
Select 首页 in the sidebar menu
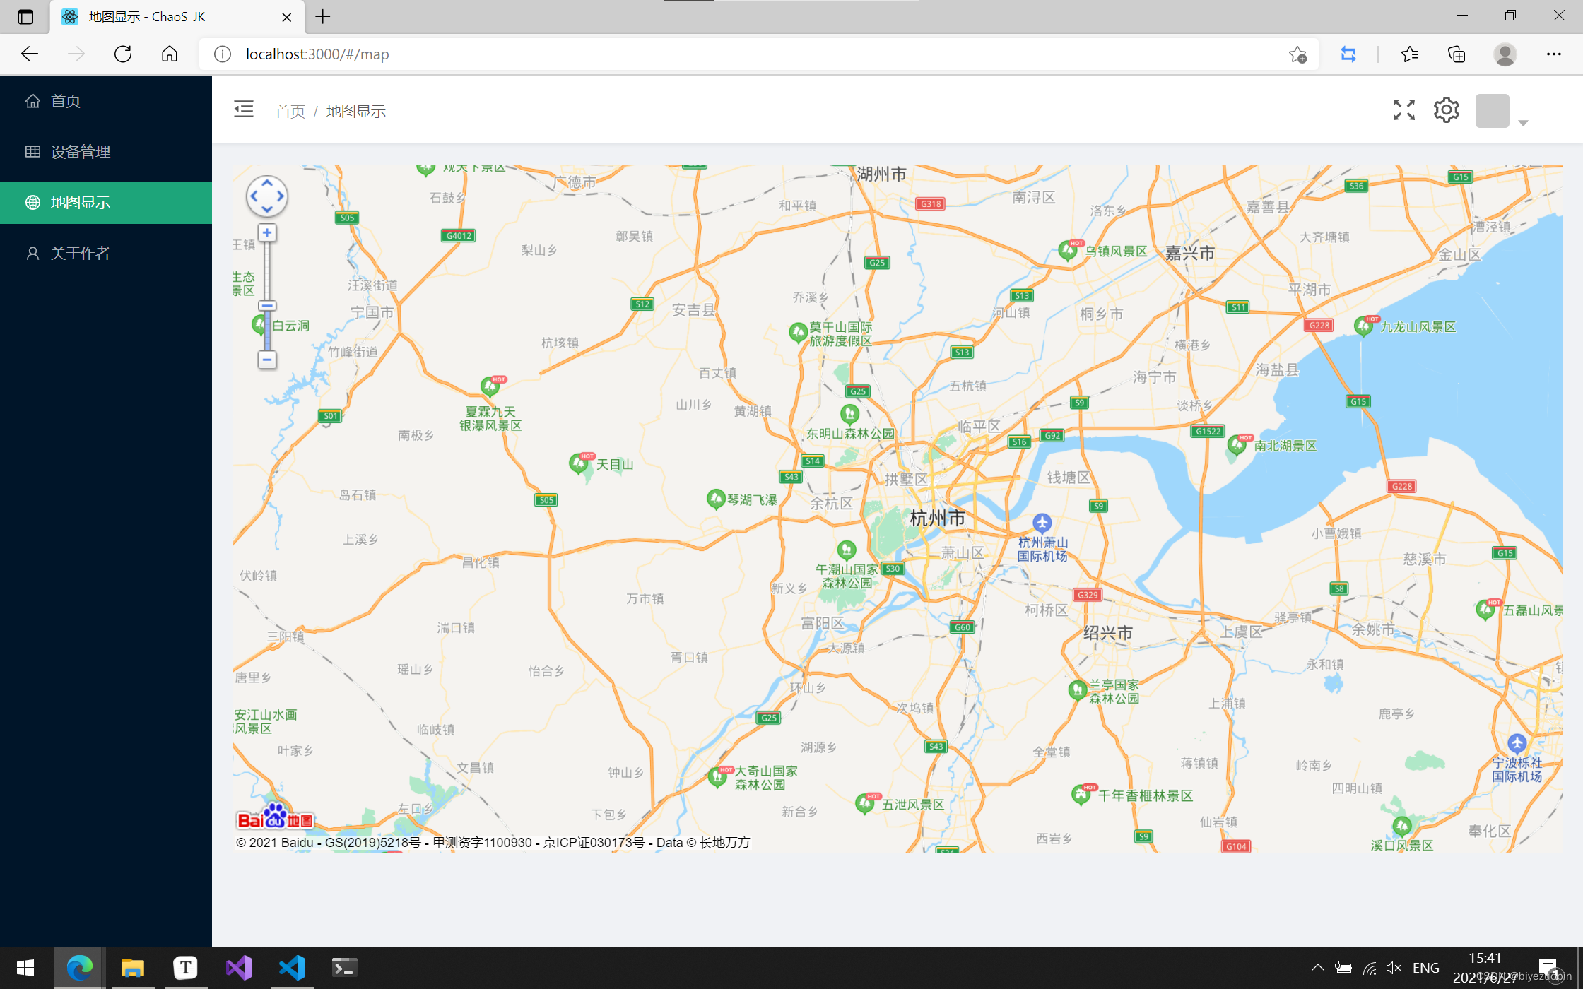[65, 101]
